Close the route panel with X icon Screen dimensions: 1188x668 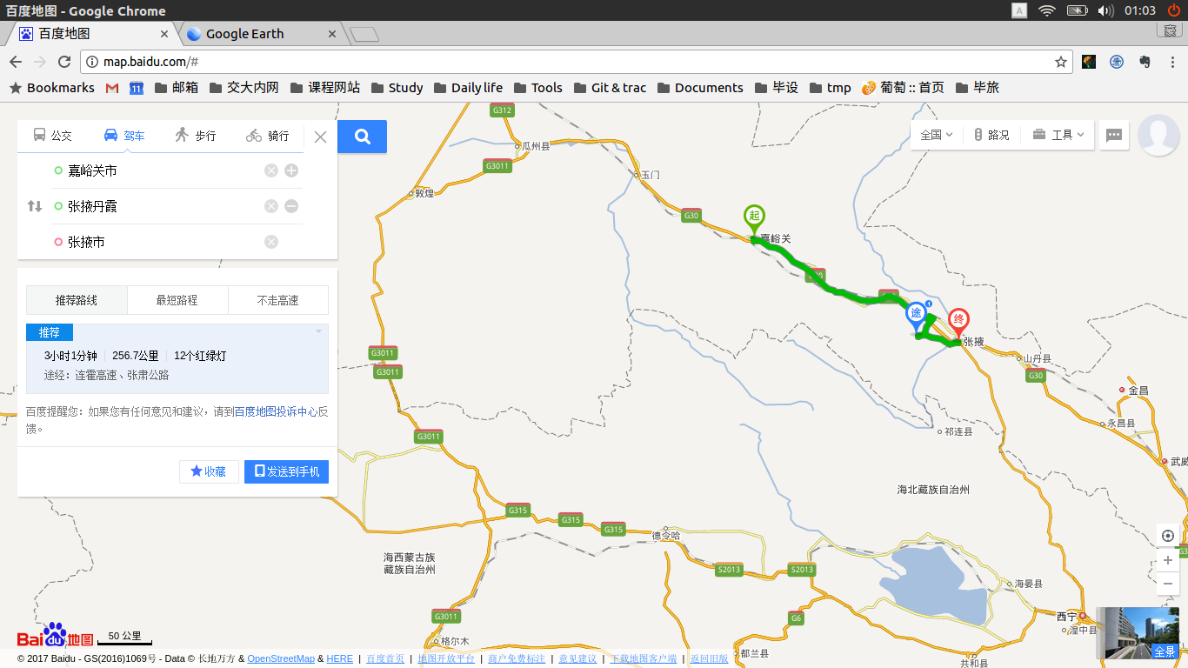click(320, 137)
